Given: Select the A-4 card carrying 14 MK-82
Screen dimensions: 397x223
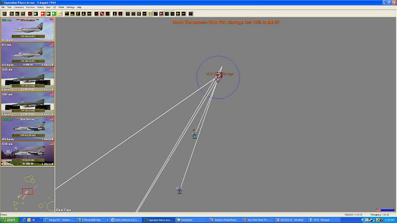Looking at the screenshot, I should (x=27, y=55).
